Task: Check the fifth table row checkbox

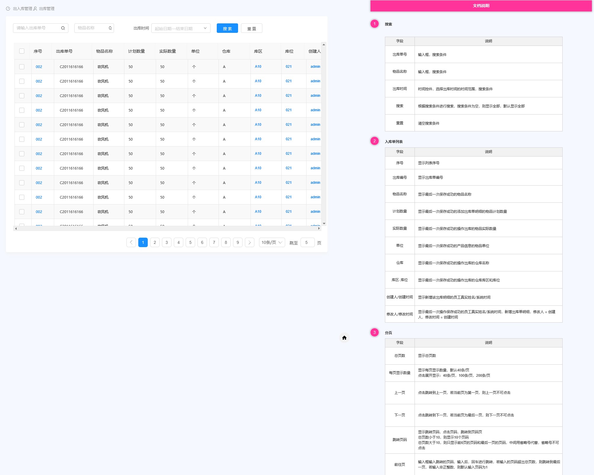Action: [x=22, y=125]
